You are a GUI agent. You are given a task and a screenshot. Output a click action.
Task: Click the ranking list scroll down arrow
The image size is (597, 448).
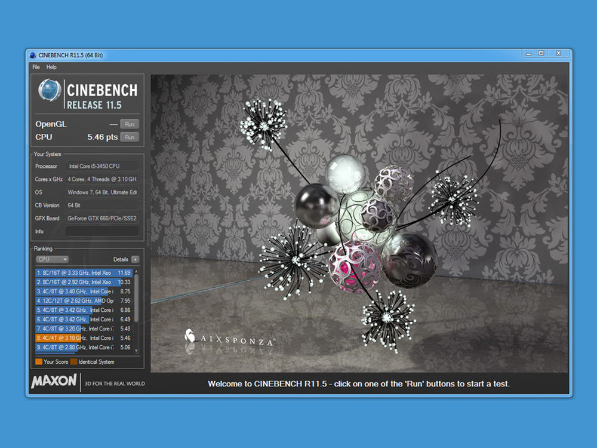point(136,351)
